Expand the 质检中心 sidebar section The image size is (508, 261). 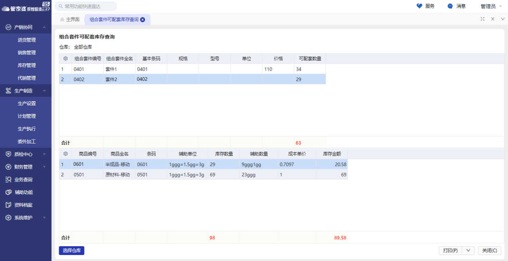tap(44, 154)
